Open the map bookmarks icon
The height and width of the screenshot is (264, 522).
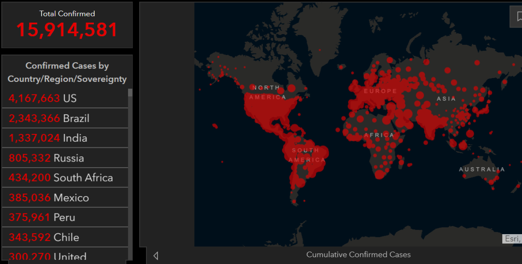tap(517, 17)
